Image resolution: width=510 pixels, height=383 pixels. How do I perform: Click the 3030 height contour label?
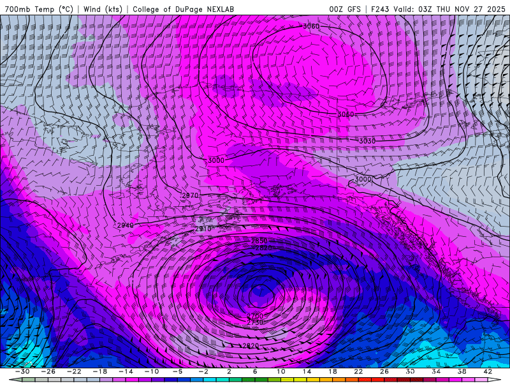(x=367, y=141)
